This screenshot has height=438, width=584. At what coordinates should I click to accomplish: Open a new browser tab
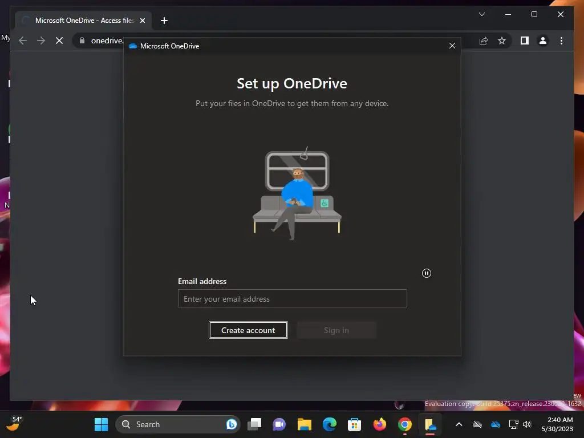164,21
